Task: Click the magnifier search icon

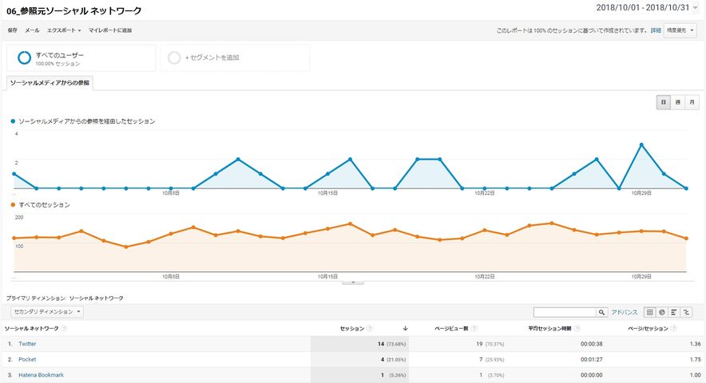Action: click(601, 312)
